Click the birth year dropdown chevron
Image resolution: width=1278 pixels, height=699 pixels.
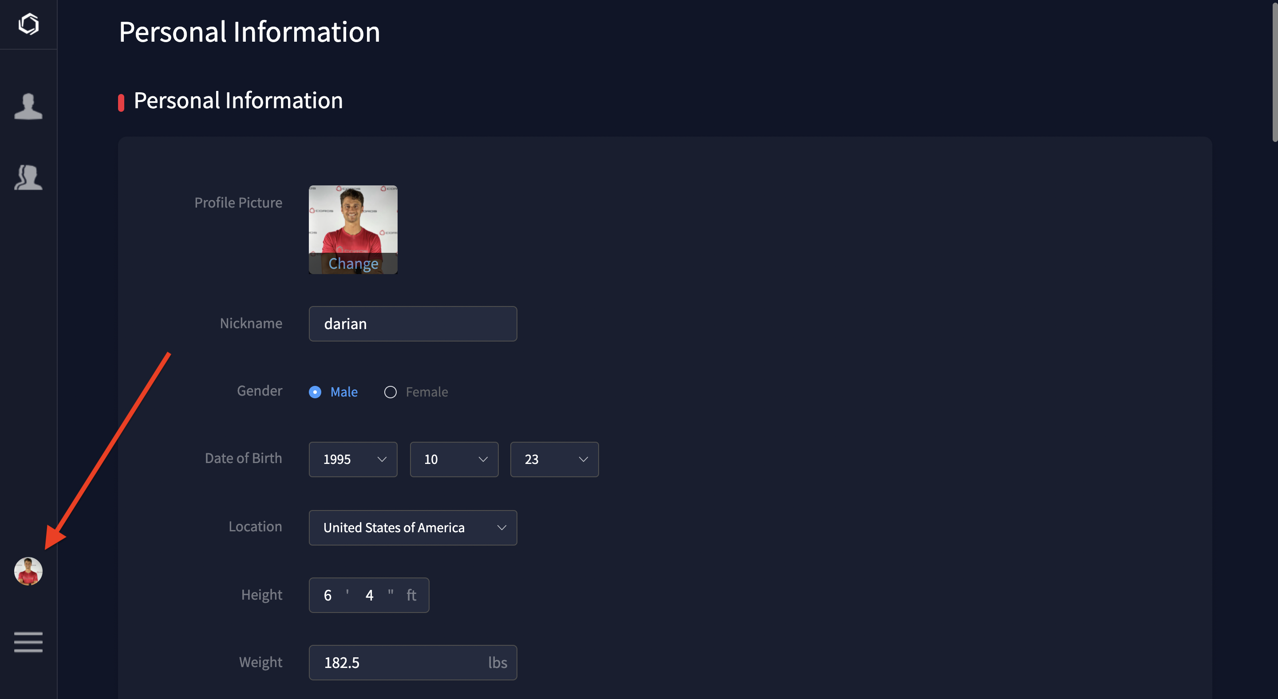pos(382,459)
